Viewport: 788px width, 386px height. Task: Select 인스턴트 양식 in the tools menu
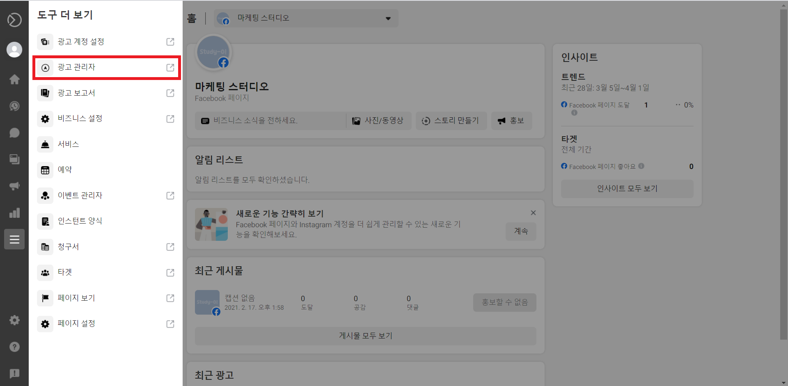(x=107, y=221)
